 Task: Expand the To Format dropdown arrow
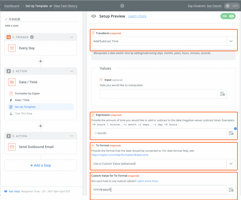point(231,164)
